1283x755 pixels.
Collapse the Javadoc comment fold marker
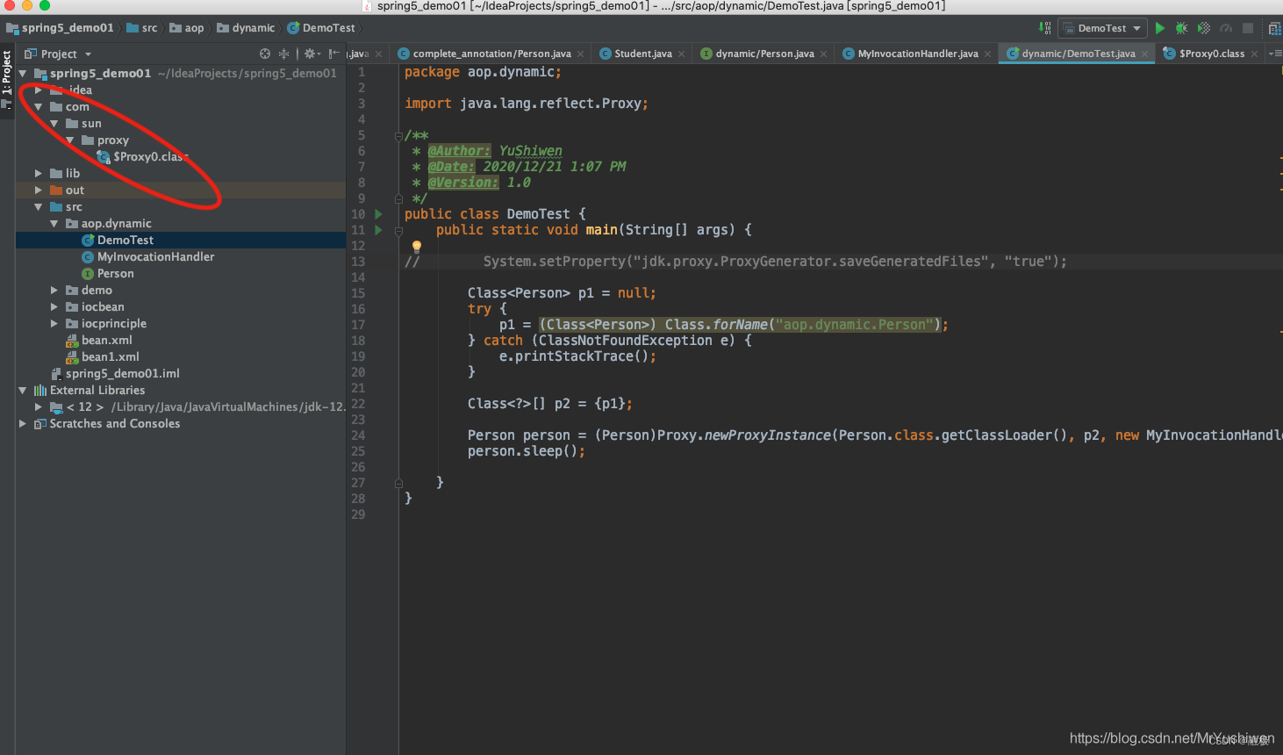click(398, 136)
